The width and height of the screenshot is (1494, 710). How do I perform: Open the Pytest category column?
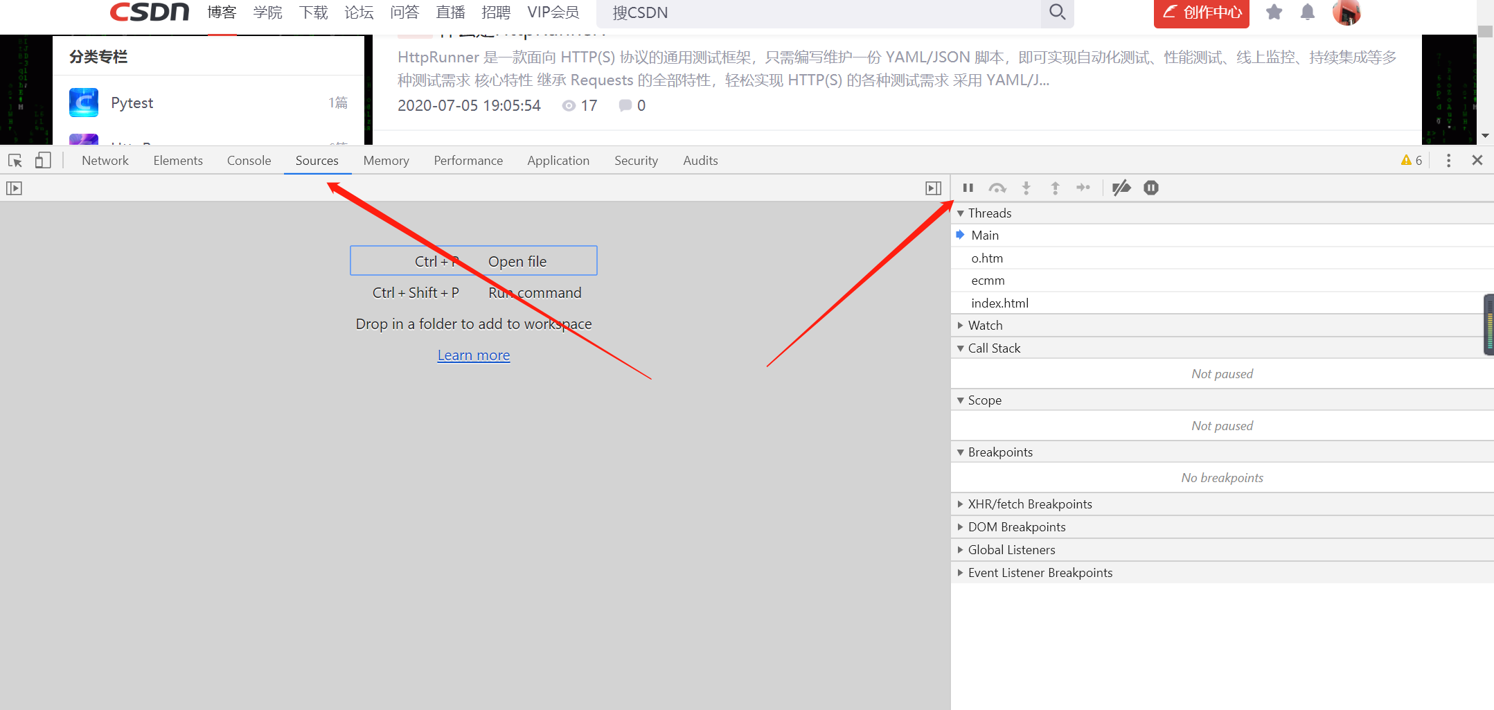pos(132,103)
